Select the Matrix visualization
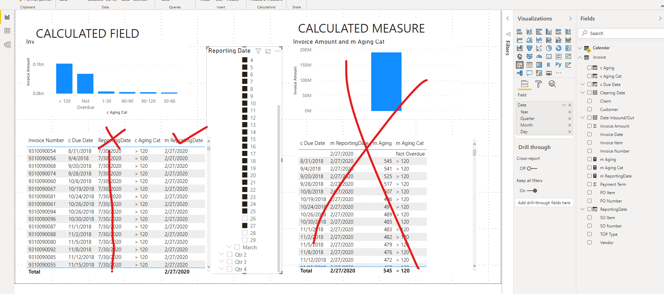This screenshot has height=294, width=664. point(539,65)
